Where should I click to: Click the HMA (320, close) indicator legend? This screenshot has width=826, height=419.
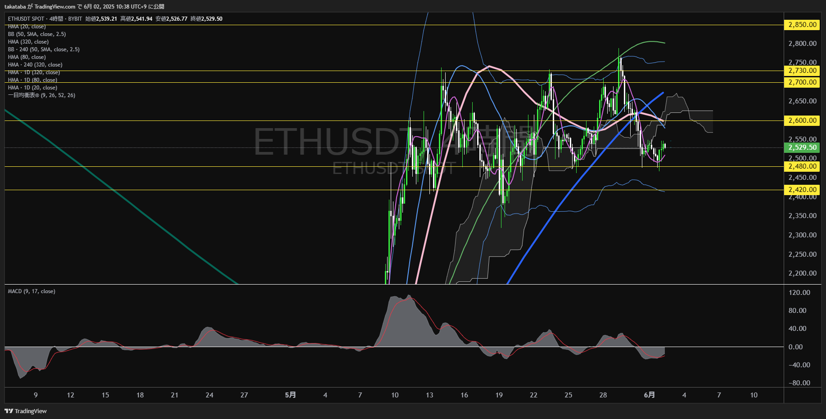click(x=28, y=42)
